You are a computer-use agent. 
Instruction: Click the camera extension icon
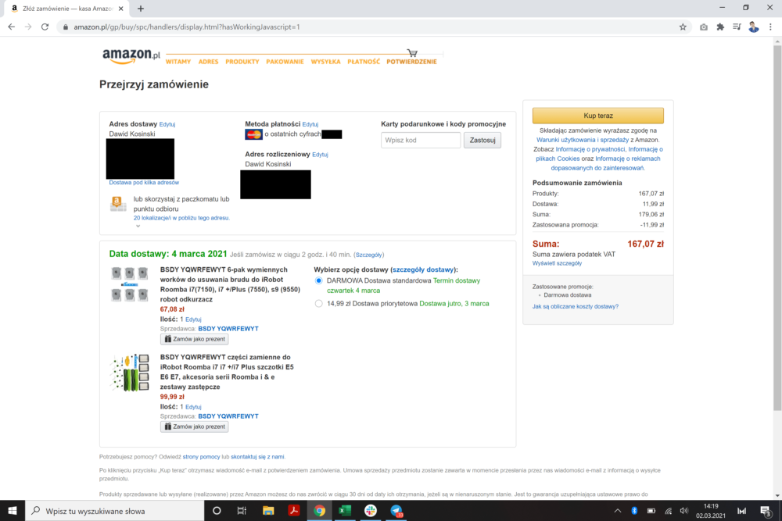tap(703, 27)
